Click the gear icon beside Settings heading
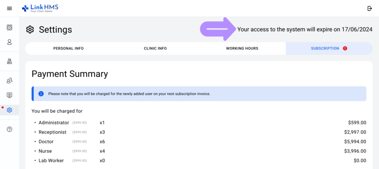Viewport: 379px width, 169px height. click(30, 30)
